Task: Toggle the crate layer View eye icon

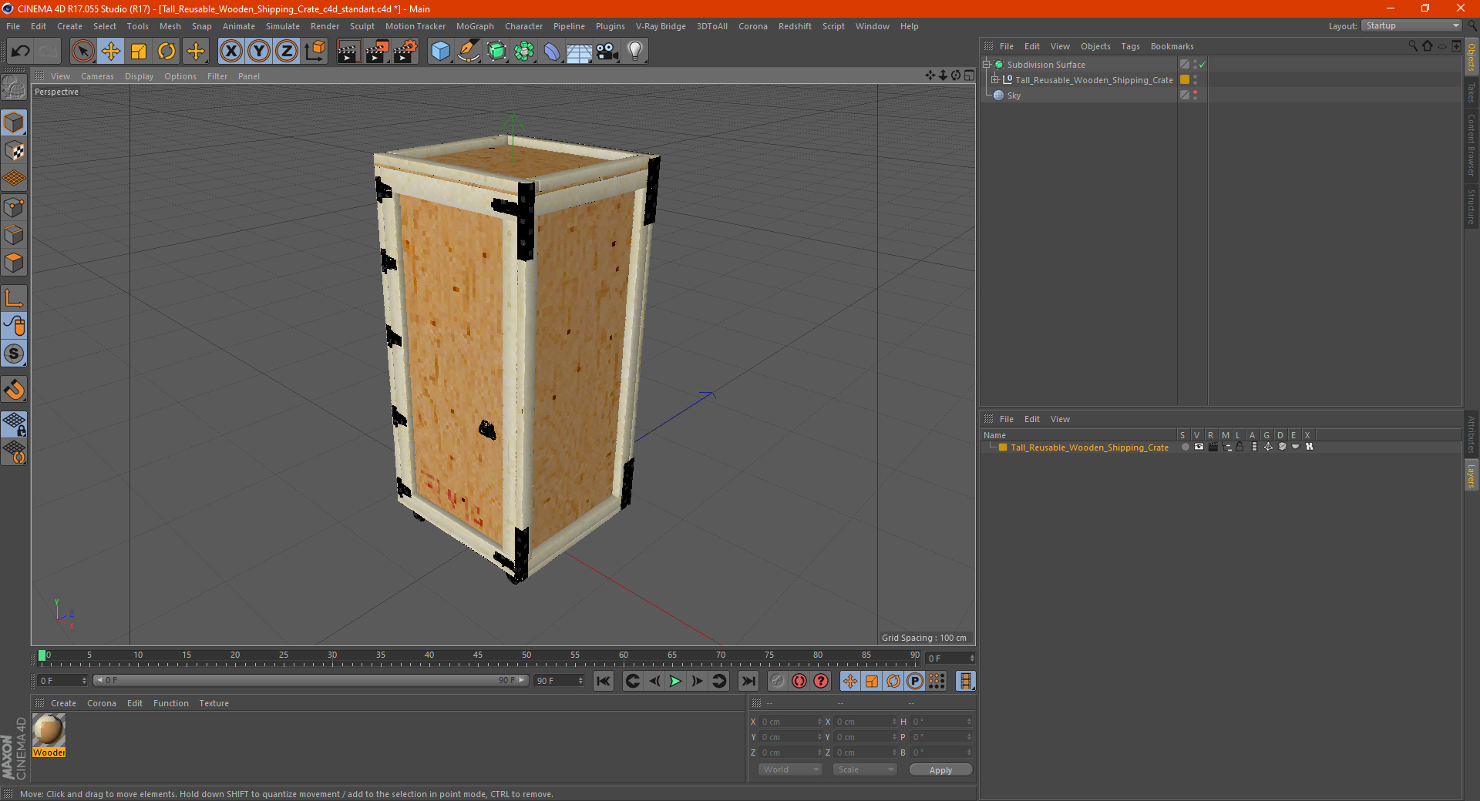Action: (x=1199, y=447)
